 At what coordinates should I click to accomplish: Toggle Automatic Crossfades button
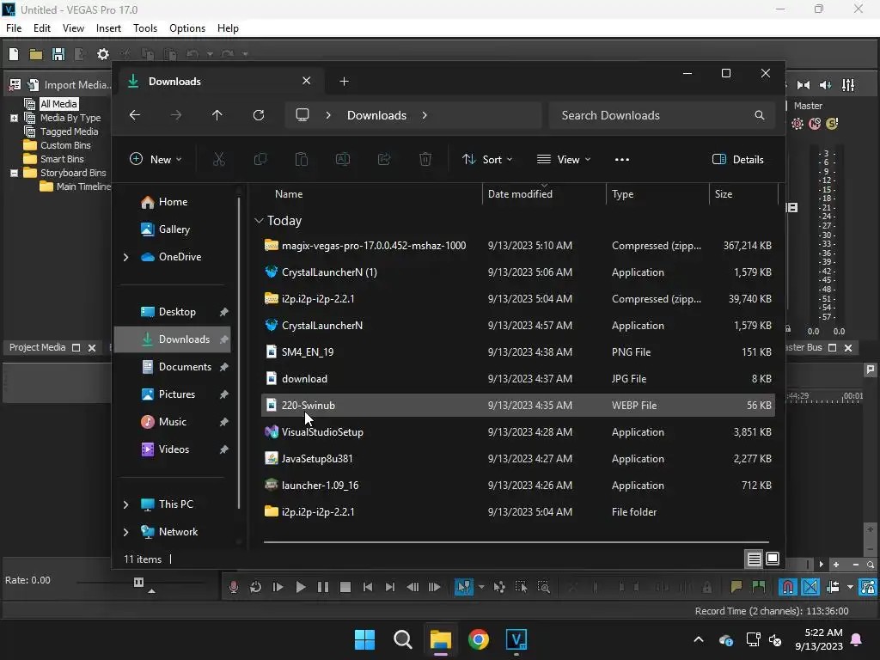(x=810, y=587)
